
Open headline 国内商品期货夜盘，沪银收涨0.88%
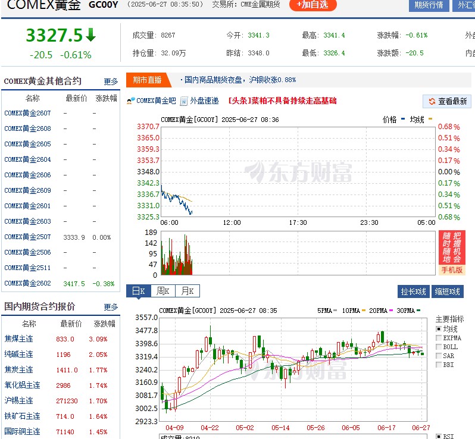240,80
